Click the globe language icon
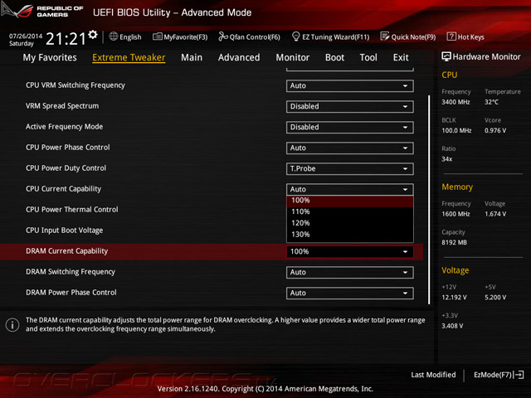 coord(114,36)
